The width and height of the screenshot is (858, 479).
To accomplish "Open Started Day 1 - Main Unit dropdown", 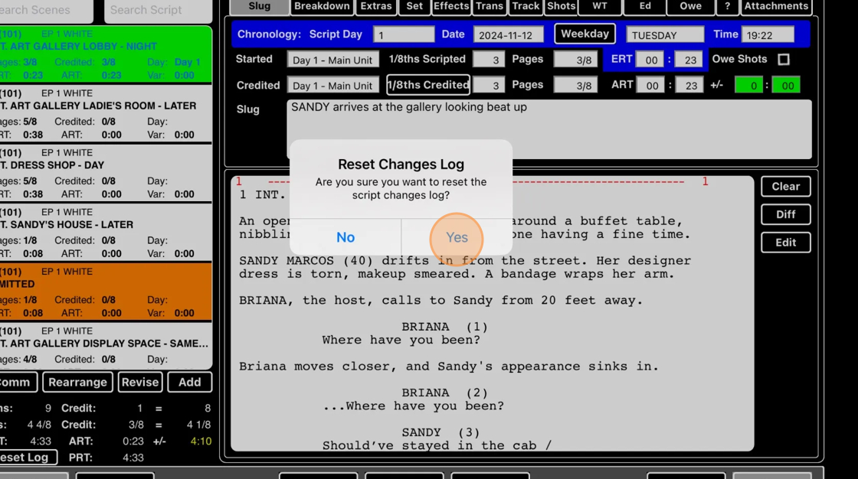I will click(x=332, y=60).
